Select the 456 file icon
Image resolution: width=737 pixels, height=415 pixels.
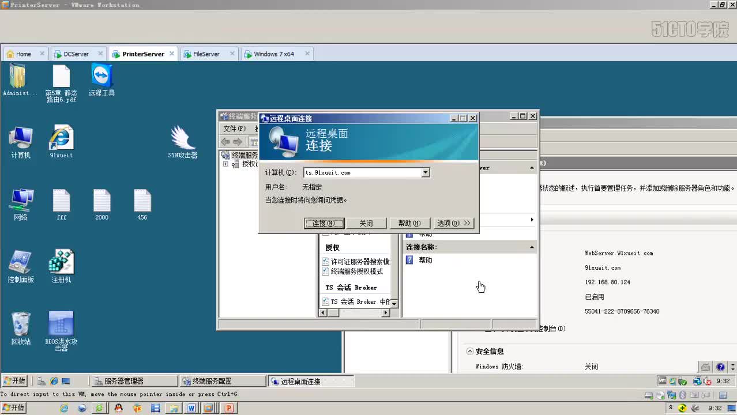coord(142,205)
